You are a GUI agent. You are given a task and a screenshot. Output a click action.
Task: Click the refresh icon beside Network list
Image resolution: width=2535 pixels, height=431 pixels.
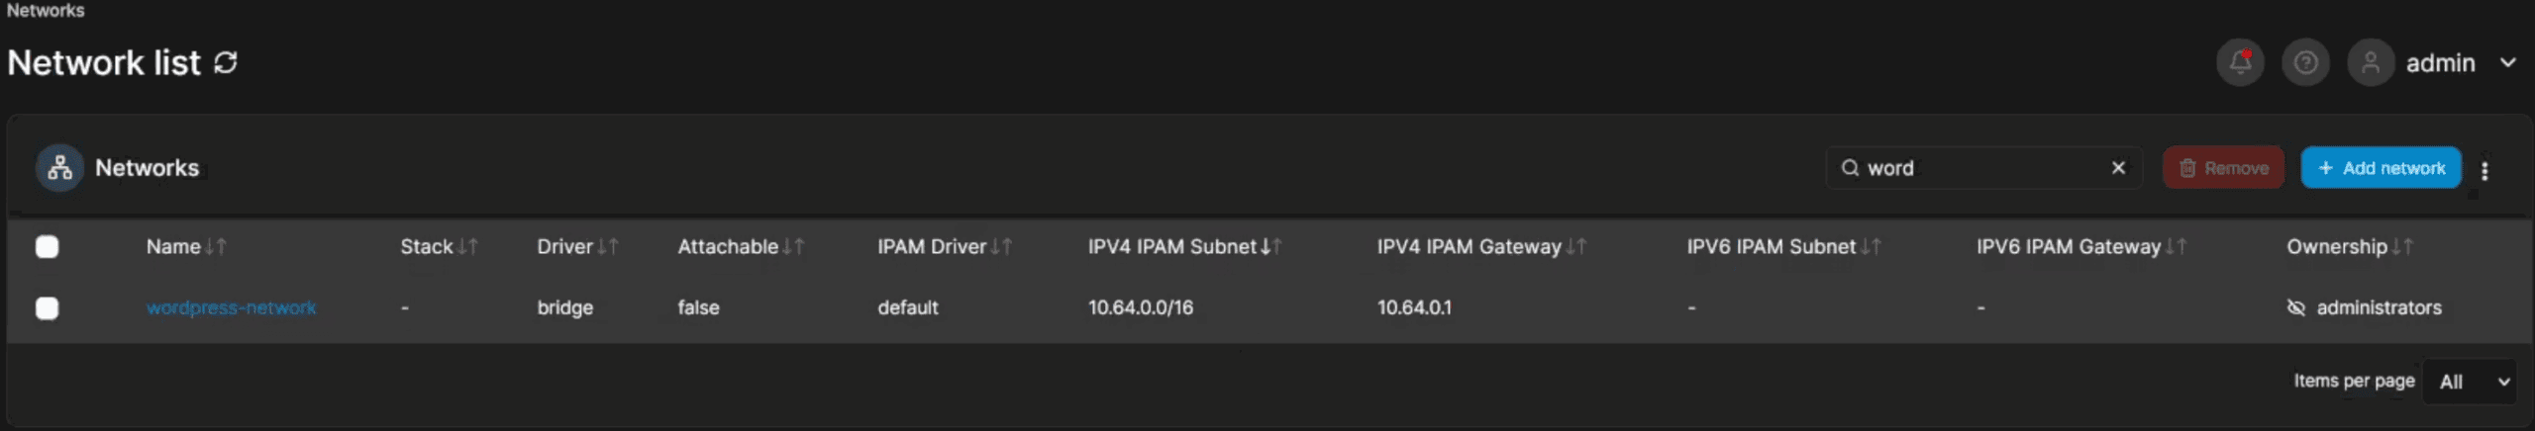(x=226, y=62)
